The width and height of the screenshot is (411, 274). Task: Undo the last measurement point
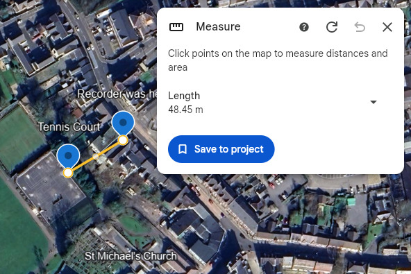[x=360, y=27]
